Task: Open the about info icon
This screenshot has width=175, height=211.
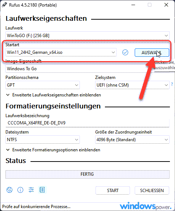Action: (x=20, y=190)
